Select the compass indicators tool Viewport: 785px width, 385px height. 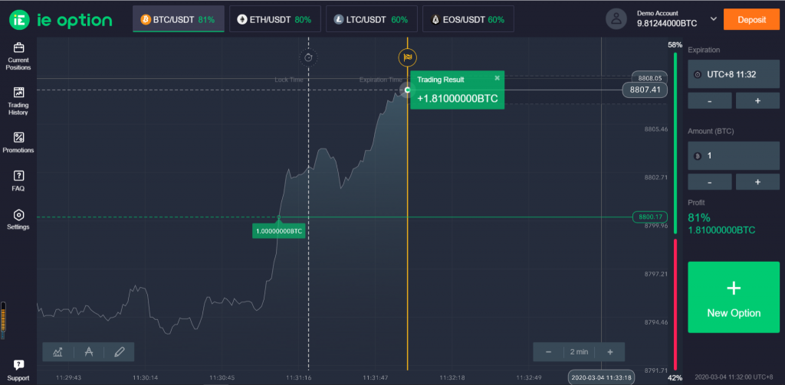pos(89,352)
